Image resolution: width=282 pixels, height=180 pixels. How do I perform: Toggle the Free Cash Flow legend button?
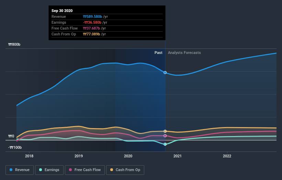click(85, 170)
